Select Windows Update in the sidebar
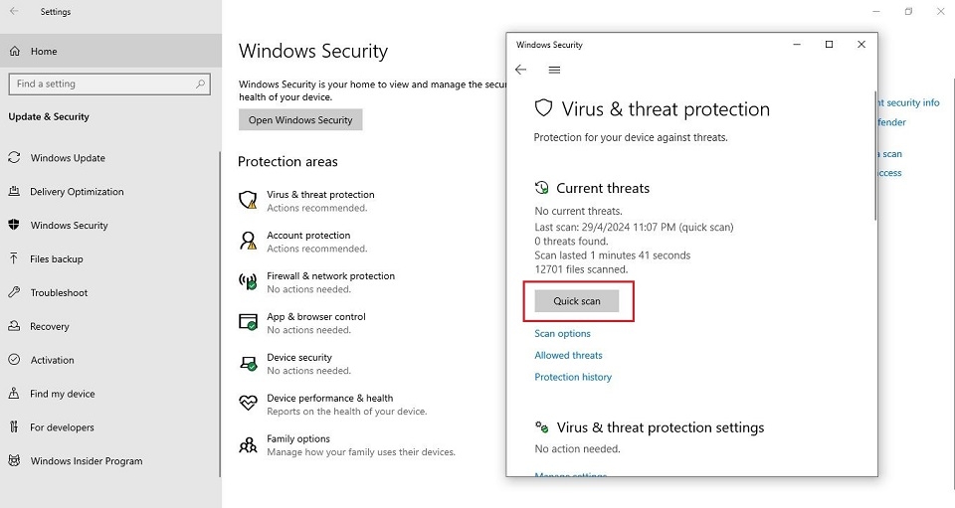The width and height of the screenshot is (955, 508). (x=68, y=158)
